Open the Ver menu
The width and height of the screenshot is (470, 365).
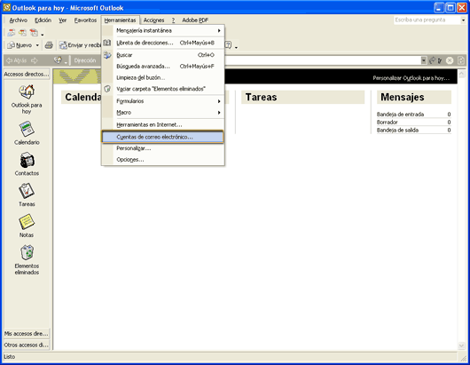click(62, 20)
